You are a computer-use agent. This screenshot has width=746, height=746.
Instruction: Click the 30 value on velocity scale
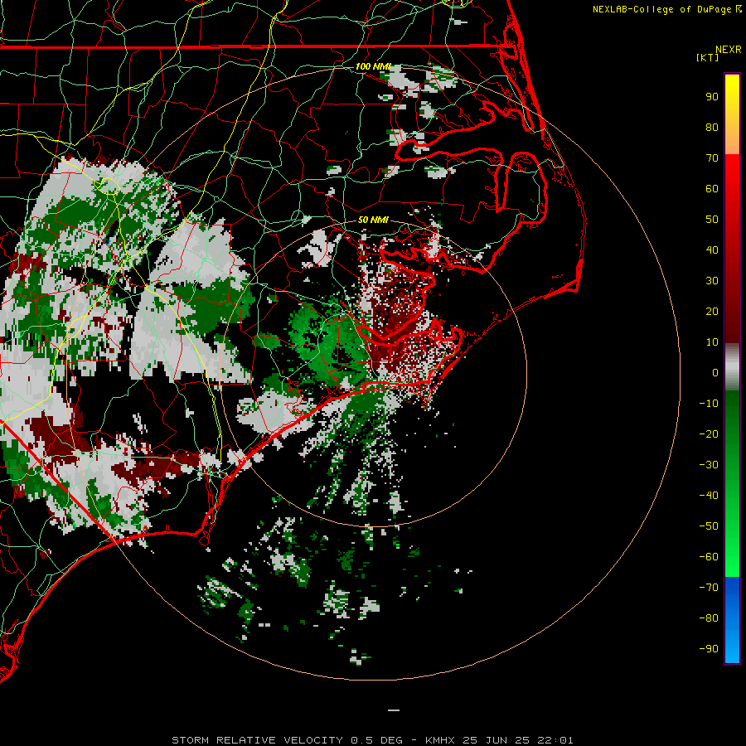(x=712, y=281)
